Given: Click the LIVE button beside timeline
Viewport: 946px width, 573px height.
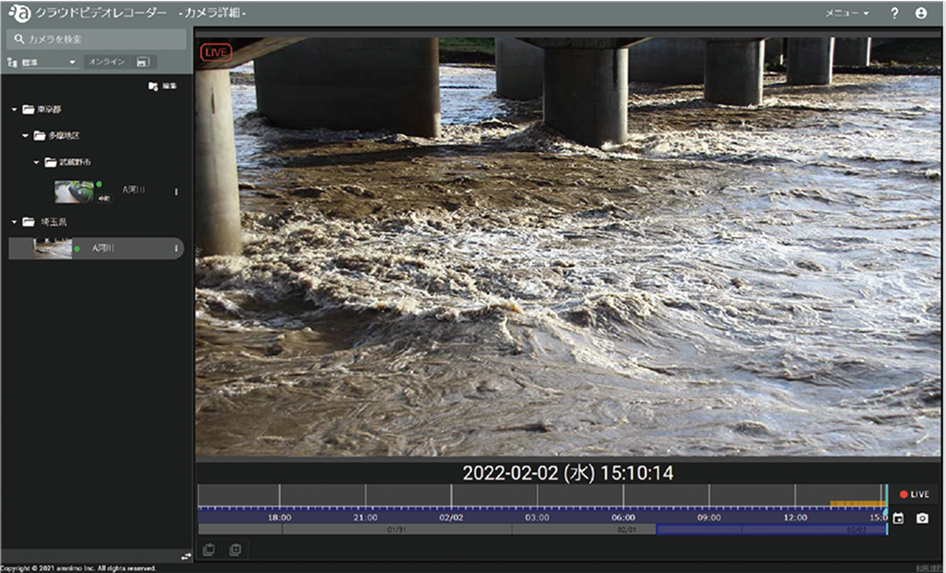Looking at the screenshot, I should 915,494.
